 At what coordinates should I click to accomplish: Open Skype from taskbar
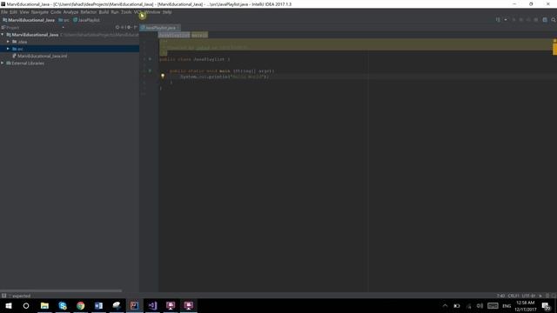[63, 305]
